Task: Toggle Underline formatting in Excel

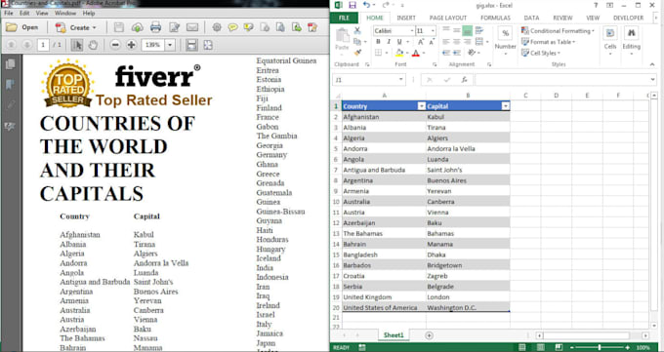Action: [399, 42]
